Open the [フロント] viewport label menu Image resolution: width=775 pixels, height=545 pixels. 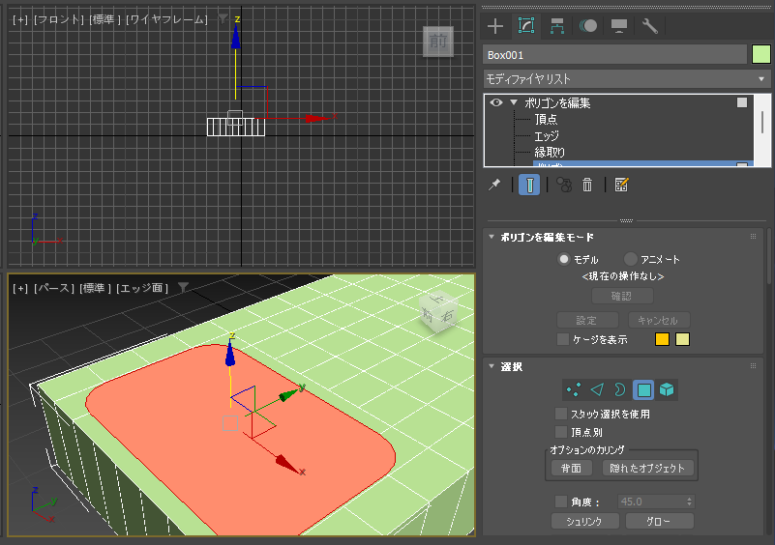click(59, 19)
